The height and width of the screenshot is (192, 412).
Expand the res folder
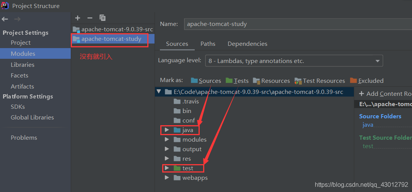[166, 158]
